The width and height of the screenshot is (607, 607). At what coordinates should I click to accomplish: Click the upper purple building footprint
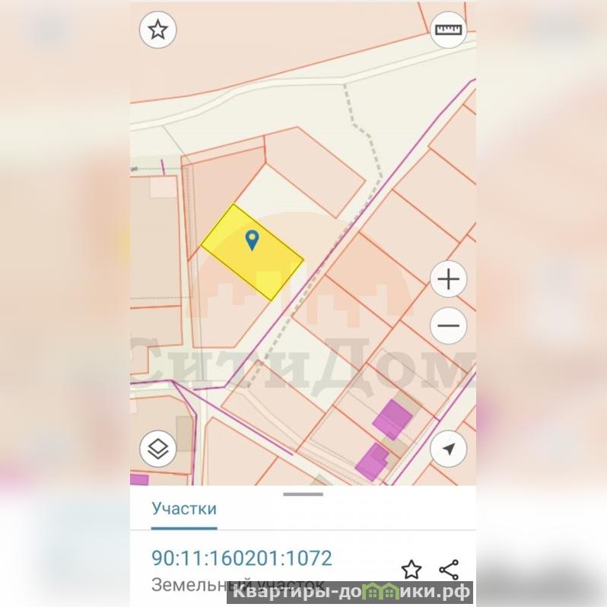pos(392,419)
